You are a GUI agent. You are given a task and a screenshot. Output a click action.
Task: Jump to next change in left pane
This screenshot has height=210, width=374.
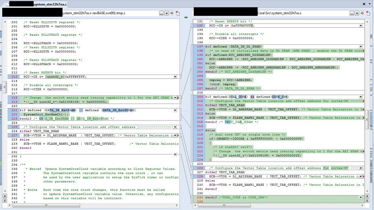point(5,201)
